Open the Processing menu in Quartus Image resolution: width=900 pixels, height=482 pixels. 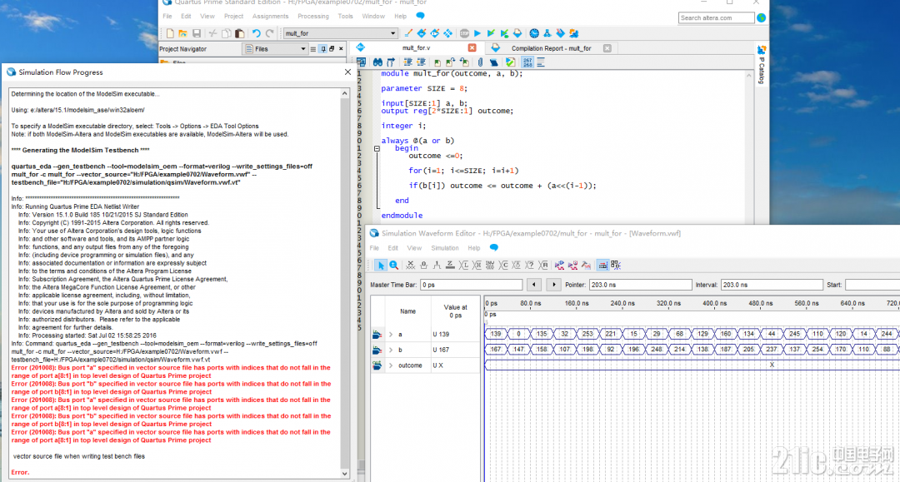[312, 16]
